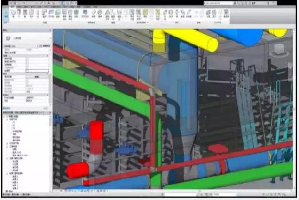Toggle the Crop View checkbox in Properties
This screenshot has width=299, height=200.
27,59
